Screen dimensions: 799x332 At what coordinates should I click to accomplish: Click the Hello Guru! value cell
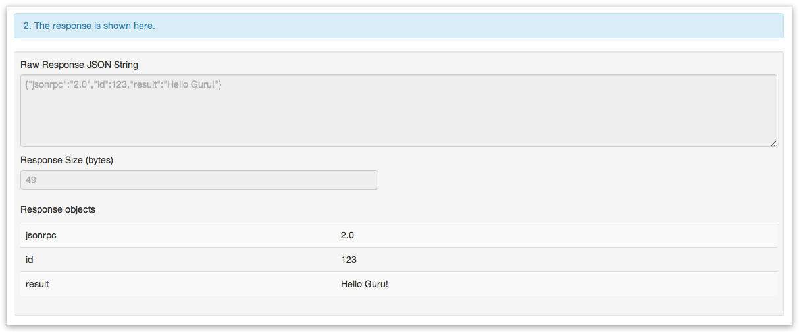point(556,284)
